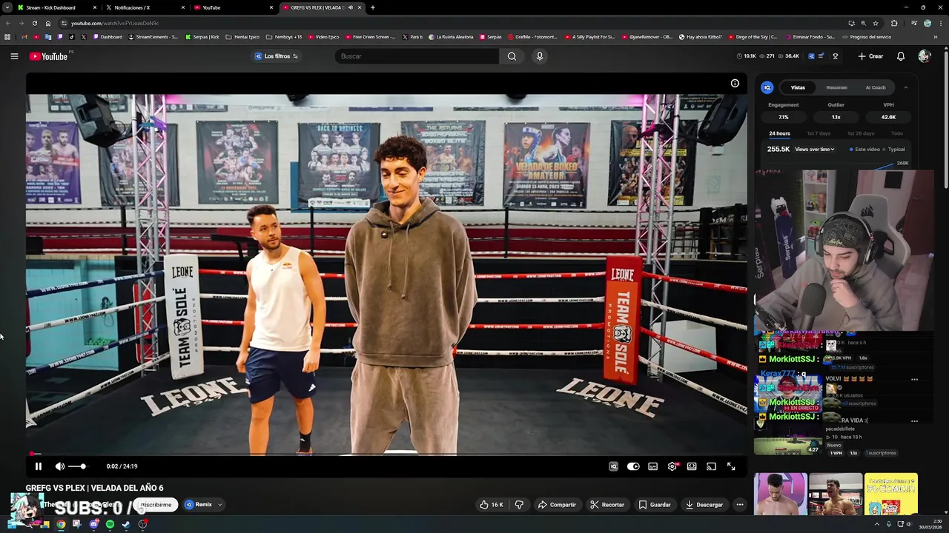
Task: Switch to theater mode view
Action: point(692,466)
